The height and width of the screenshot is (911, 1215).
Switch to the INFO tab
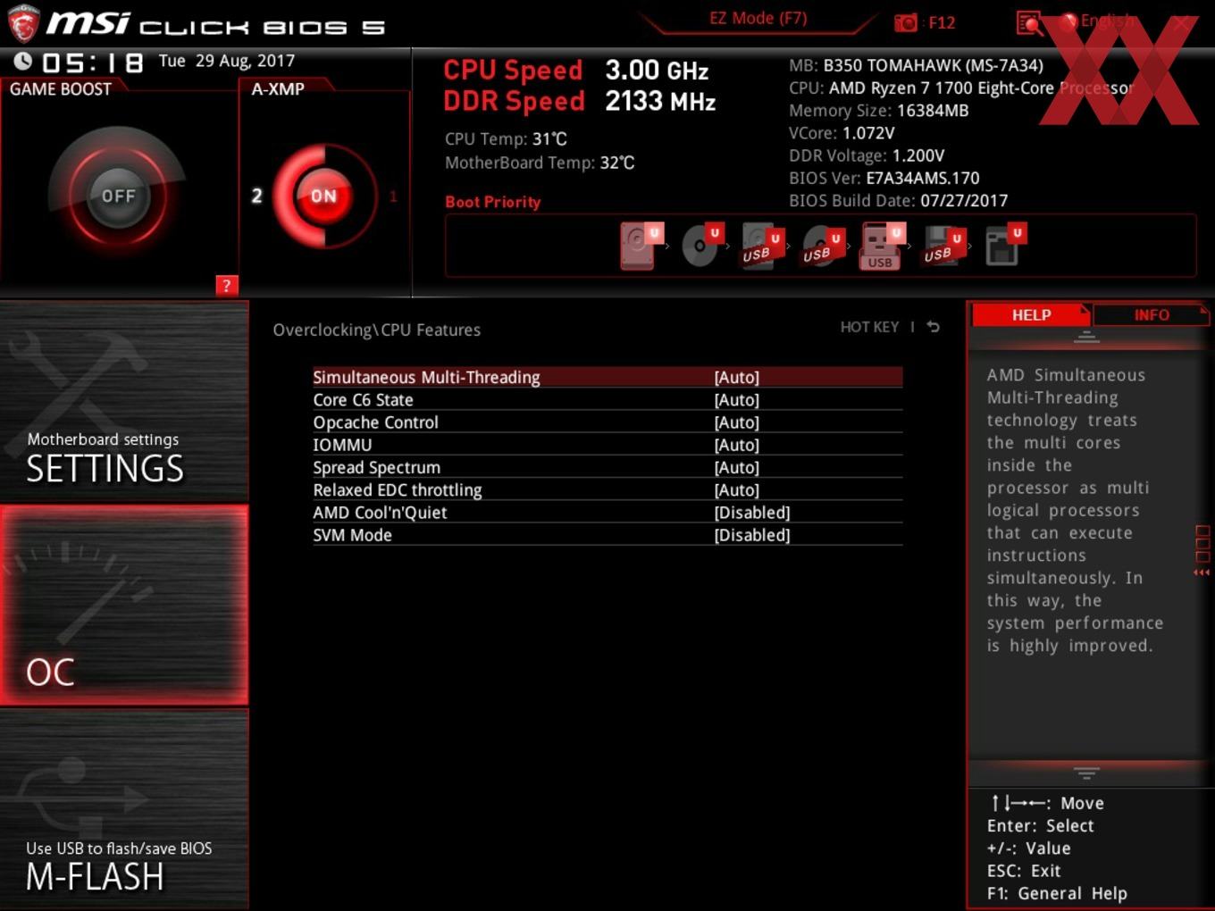point(1152,314)
